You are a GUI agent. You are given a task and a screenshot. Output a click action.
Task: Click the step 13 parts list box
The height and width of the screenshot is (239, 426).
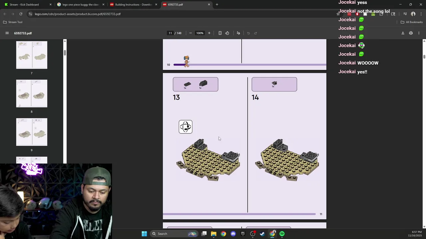click(195, 84)
